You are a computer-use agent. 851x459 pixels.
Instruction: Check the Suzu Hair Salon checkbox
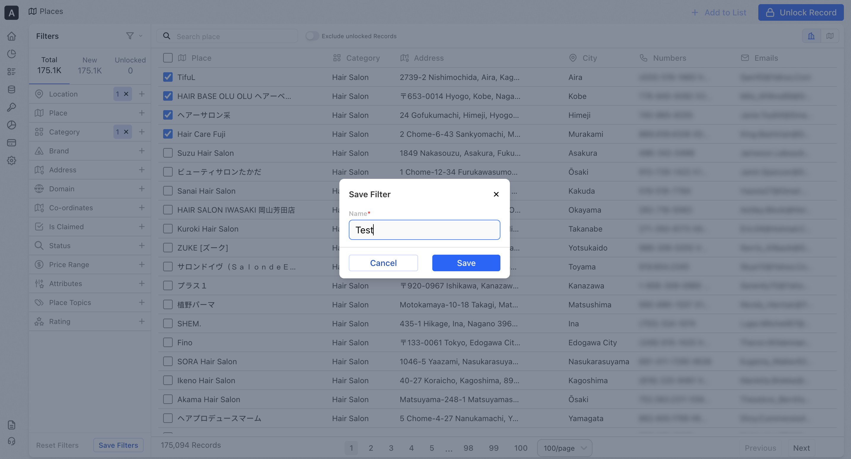pyautogui.click(x=168, y=153)
